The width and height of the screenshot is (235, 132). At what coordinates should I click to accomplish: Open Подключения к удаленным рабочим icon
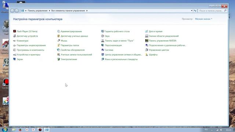tap(147, 45)
